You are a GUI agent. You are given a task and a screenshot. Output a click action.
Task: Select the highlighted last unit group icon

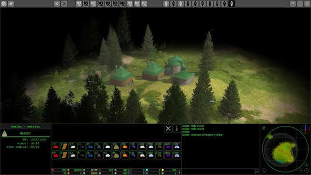coord(231,3)
